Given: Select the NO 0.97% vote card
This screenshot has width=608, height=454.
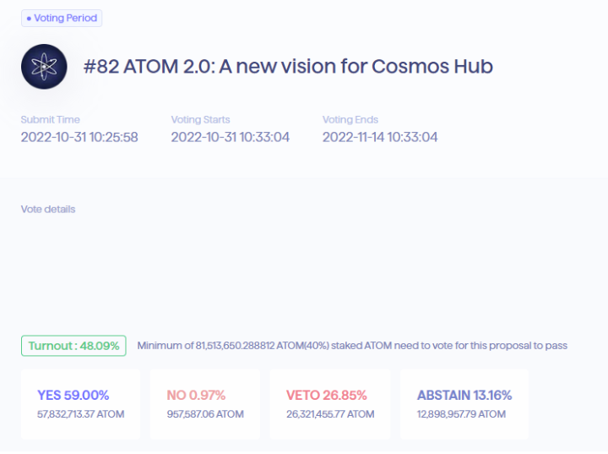Looking at the screenshot, I should point(205,404).
